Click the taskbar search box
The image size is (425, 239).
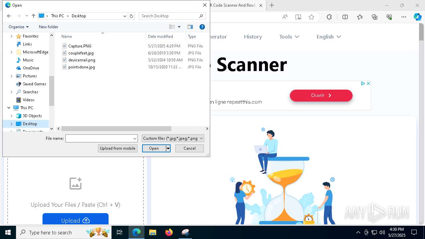[64, 232]
